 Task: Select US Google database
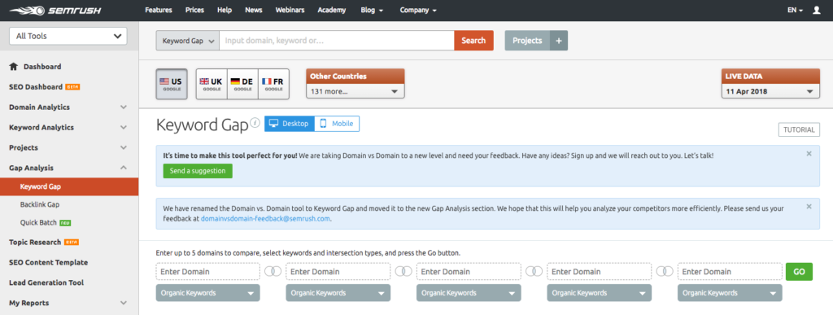click(171, 84)
